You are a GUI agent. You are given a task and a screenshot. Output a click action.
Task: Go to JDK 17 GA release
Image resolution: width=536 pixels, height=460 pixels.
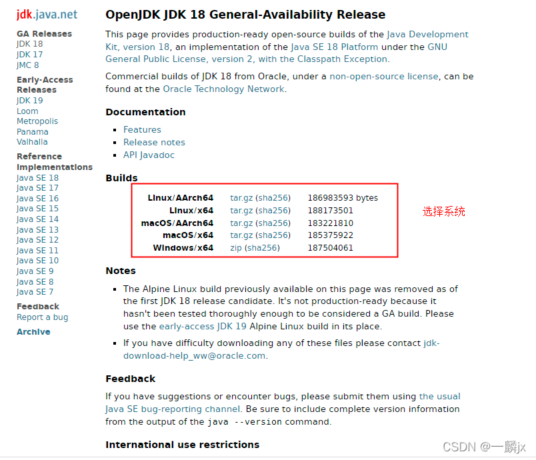[x=30, y=55]
